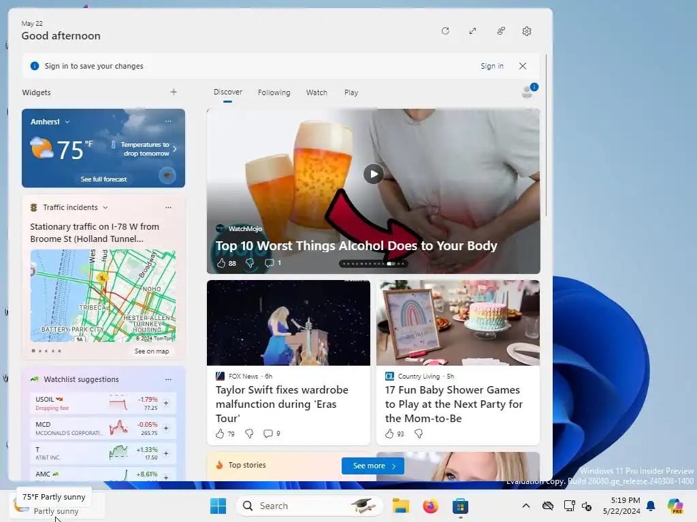Dislike the Top 10 Worst Things video

[x=250, y=263]
